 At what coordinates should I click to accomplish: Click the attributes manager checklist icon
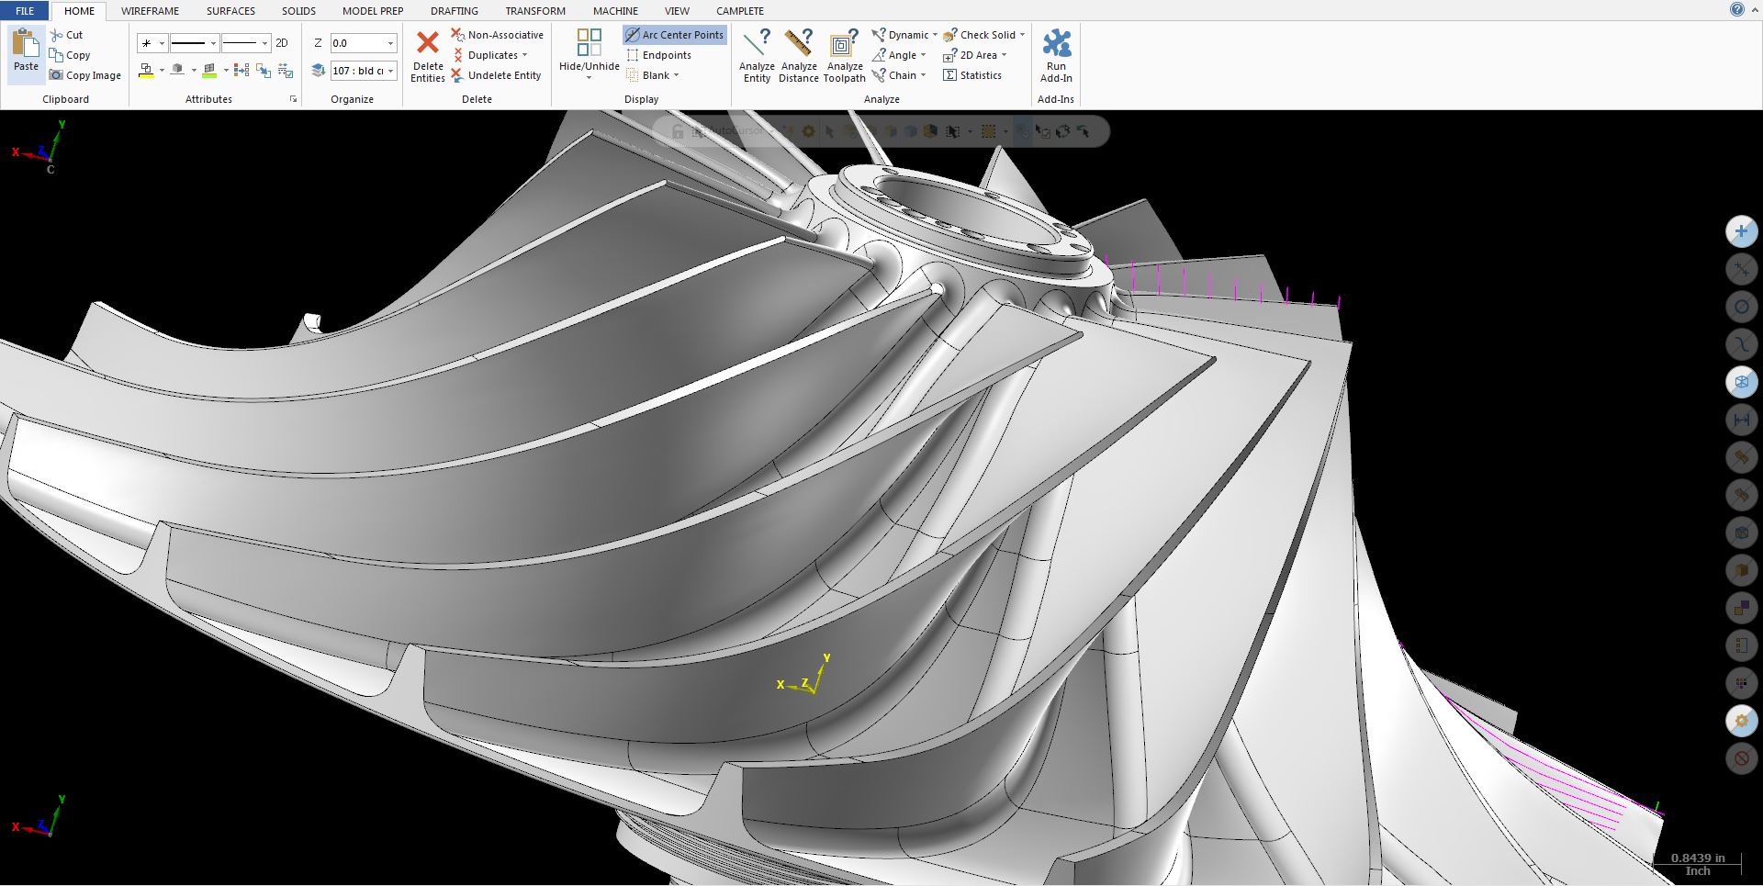point(286,70)
